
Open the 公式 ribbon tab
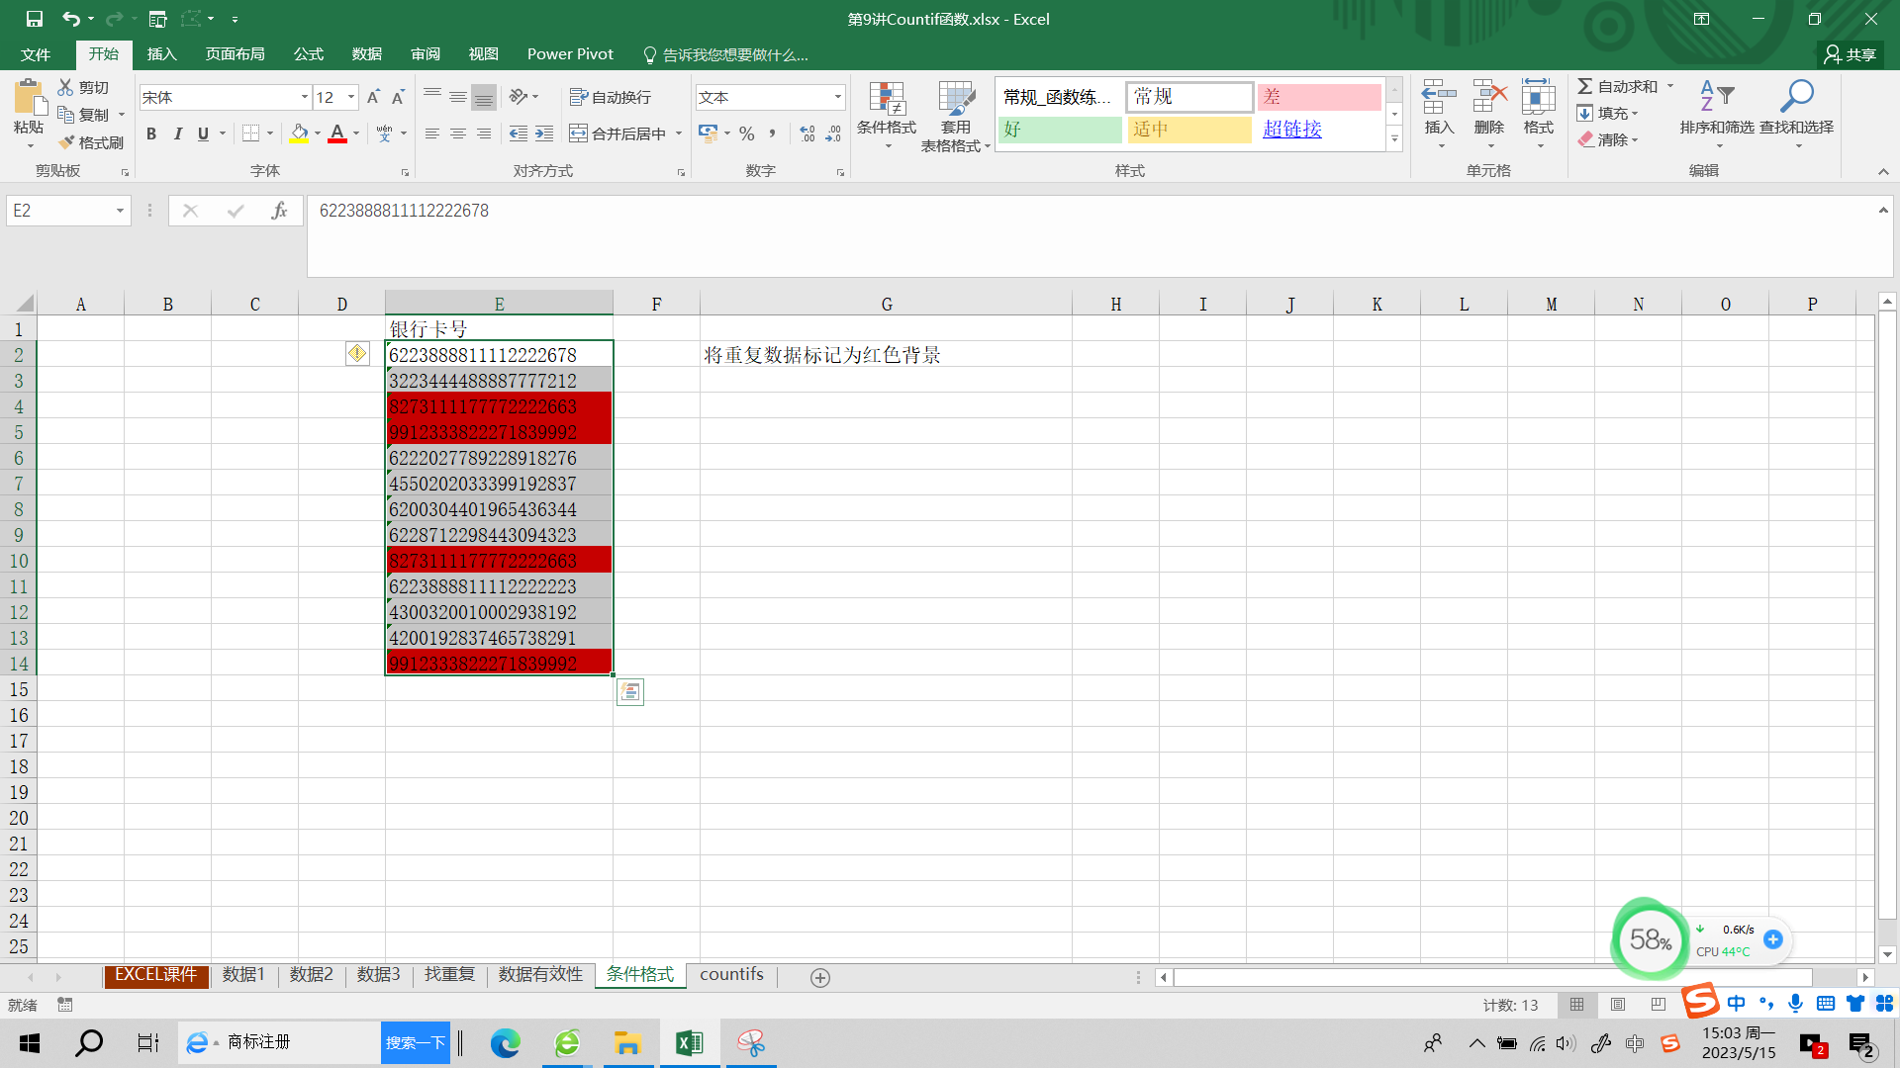[308, 54]
